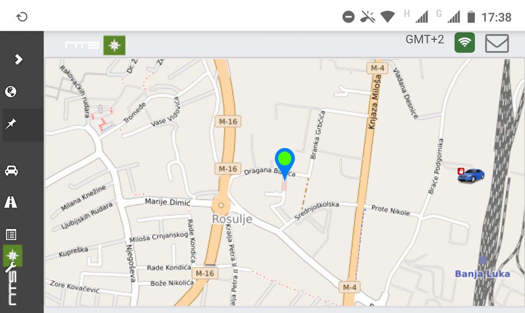Tap the Do Not Disturb status icon

click(x=348, y=17)
